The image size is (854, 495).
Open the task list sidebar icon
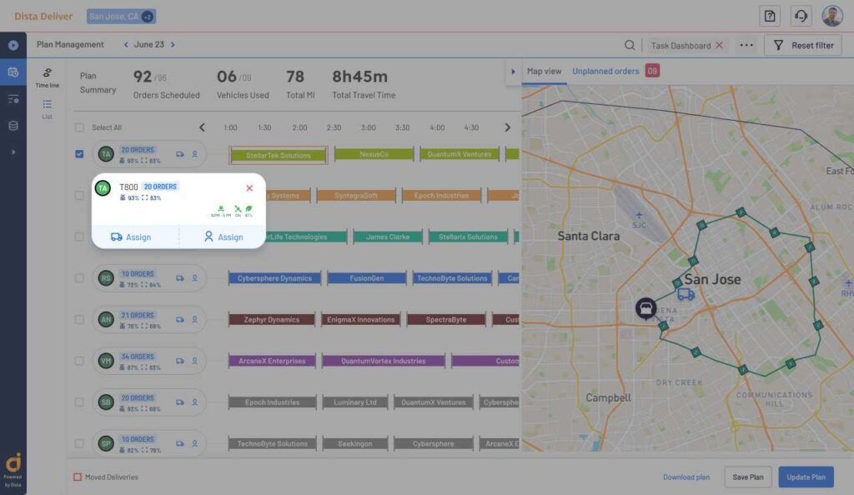tap(13, 99)
